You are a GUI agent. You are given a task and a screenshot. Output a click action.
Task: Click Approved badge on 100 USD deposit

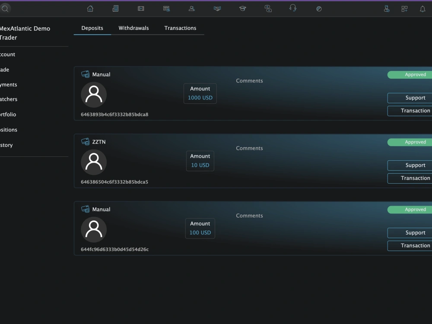click(410, 210)
